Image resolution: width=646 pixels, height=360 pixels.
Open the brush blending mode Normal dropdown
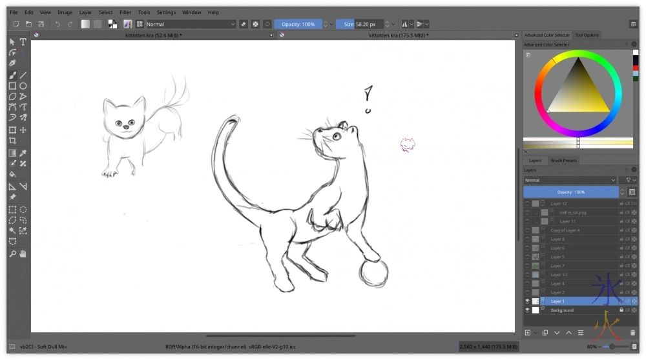click(191, 24)
